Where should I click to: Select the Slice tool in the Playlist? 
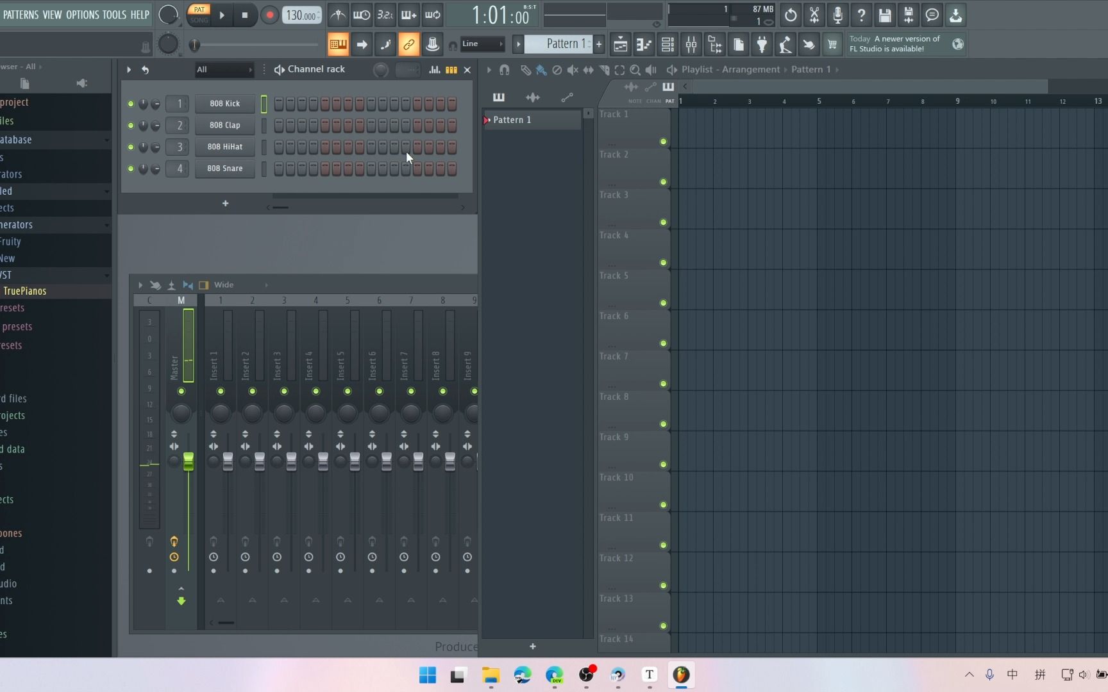pos(603,70)
